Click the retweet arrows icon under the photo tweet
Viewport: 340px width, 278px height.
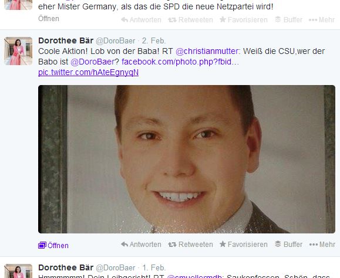coord(172,245)
